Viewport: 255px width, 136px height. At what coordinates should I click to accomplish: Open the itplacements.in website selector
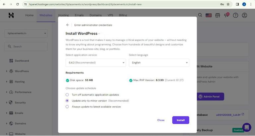tap(26, 33)
